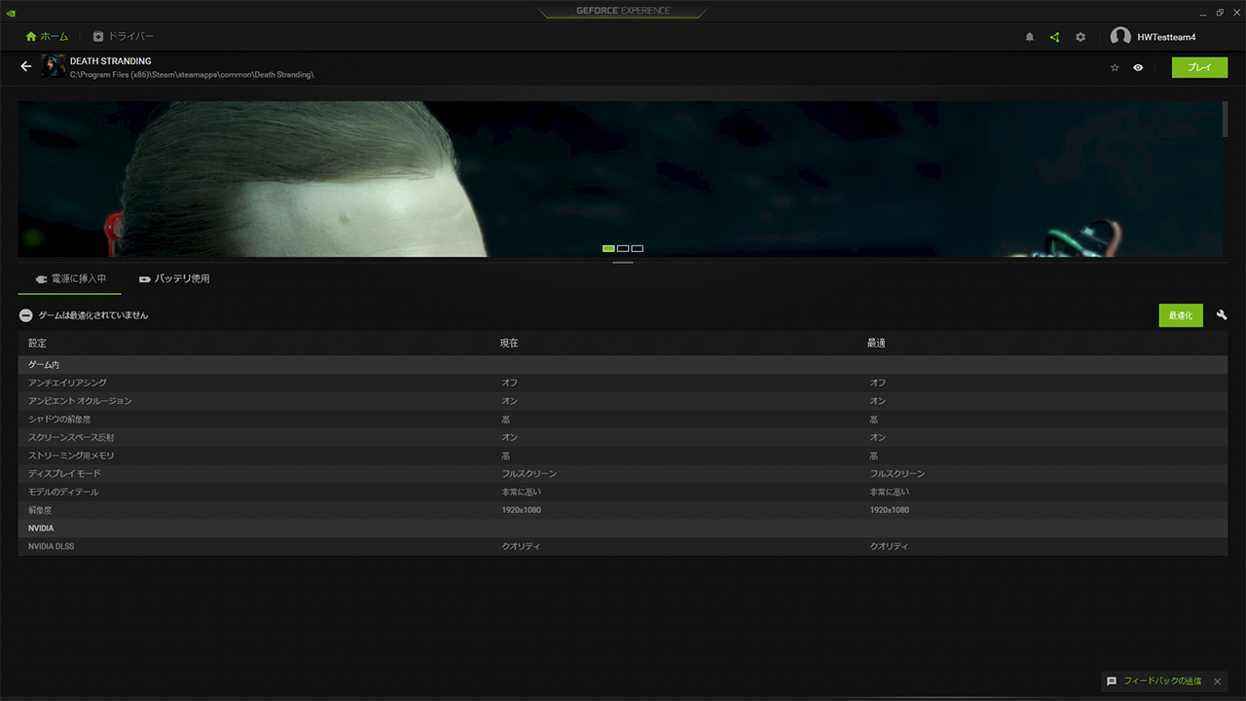Screen dimensions: 1246x701
Task: Click the 現在 column header
Action: 509,343
